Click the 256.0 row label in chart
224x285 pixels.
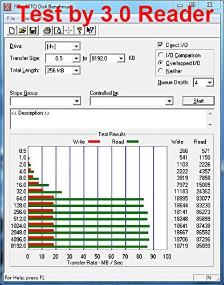(20, 212)
